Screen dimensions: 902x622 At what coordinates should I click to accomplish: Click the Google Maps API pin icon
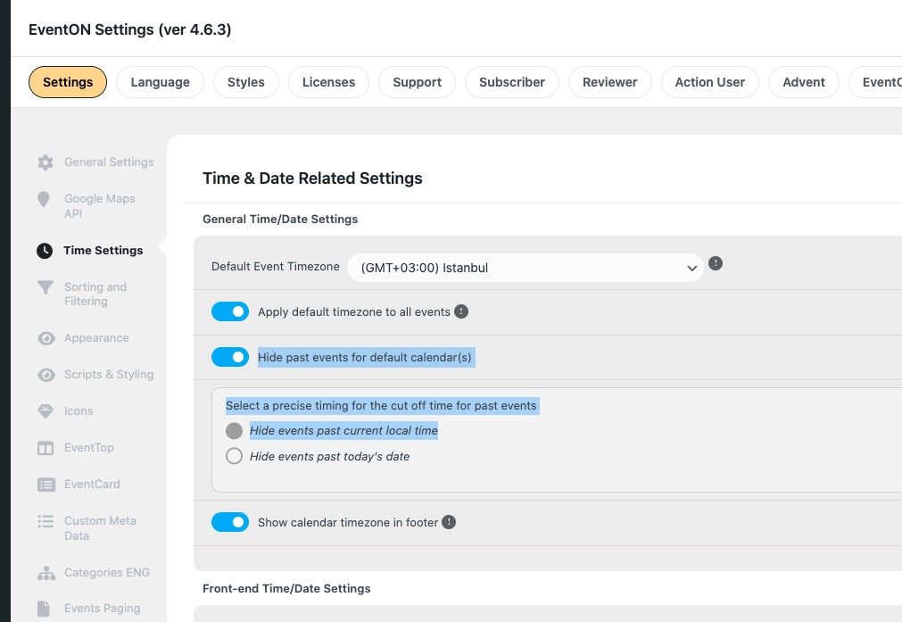tap(44, 199)
